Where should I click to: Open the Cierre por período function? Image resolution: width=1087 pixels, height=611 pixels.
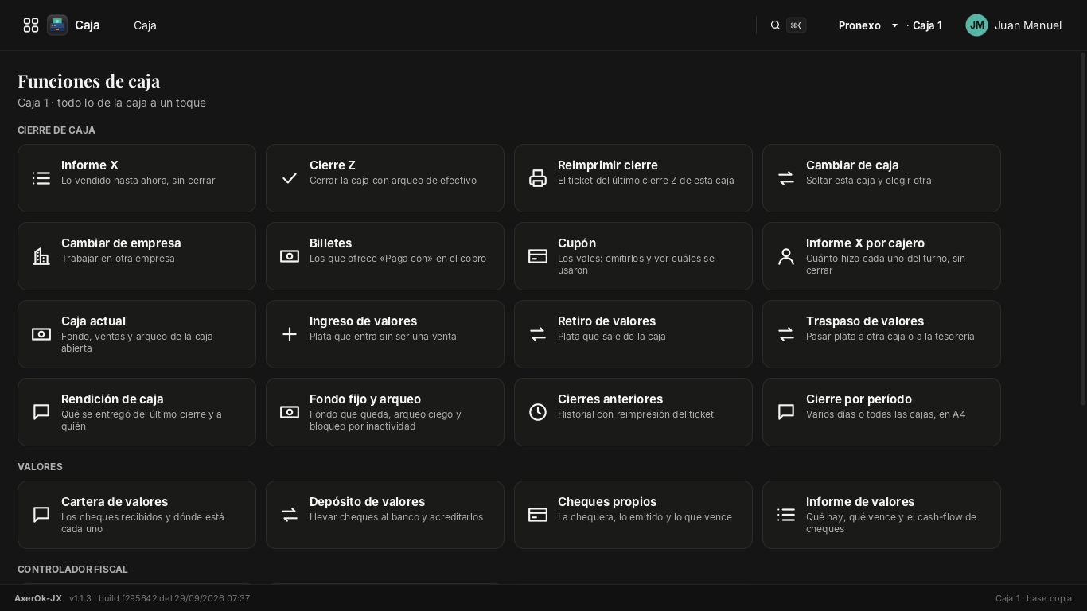(x=882, y=412)
